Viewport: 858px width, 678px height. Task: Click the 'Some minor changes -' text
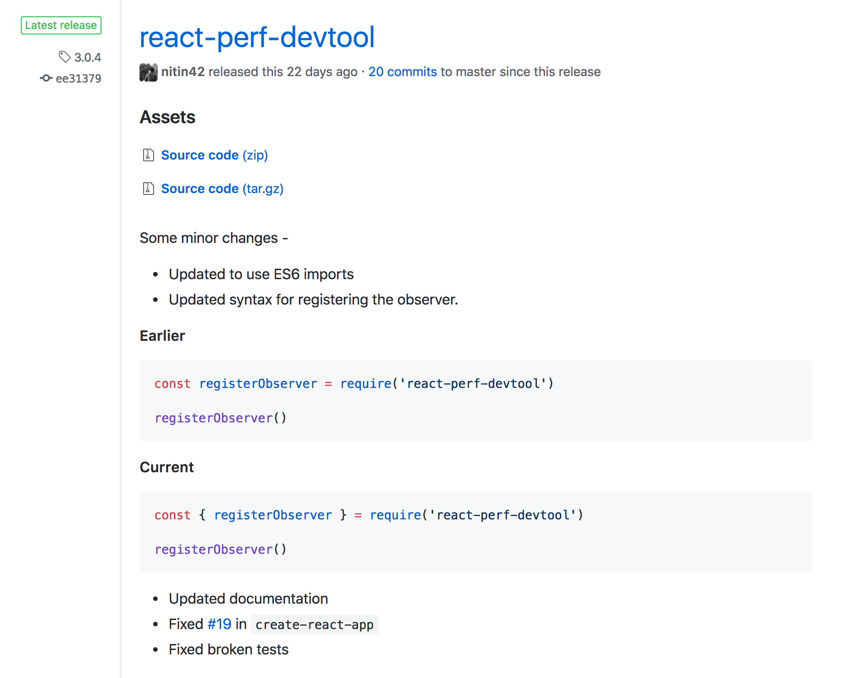pos(214,238)
